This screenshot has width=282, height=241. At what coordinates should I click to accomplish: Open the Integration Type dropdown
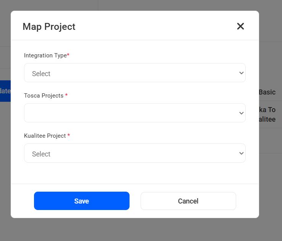135,73
